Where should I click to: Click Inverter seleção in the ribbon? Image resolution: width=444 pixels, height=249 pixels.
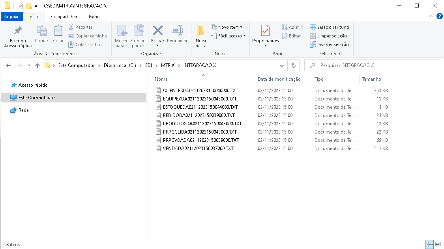coord(330,45)
